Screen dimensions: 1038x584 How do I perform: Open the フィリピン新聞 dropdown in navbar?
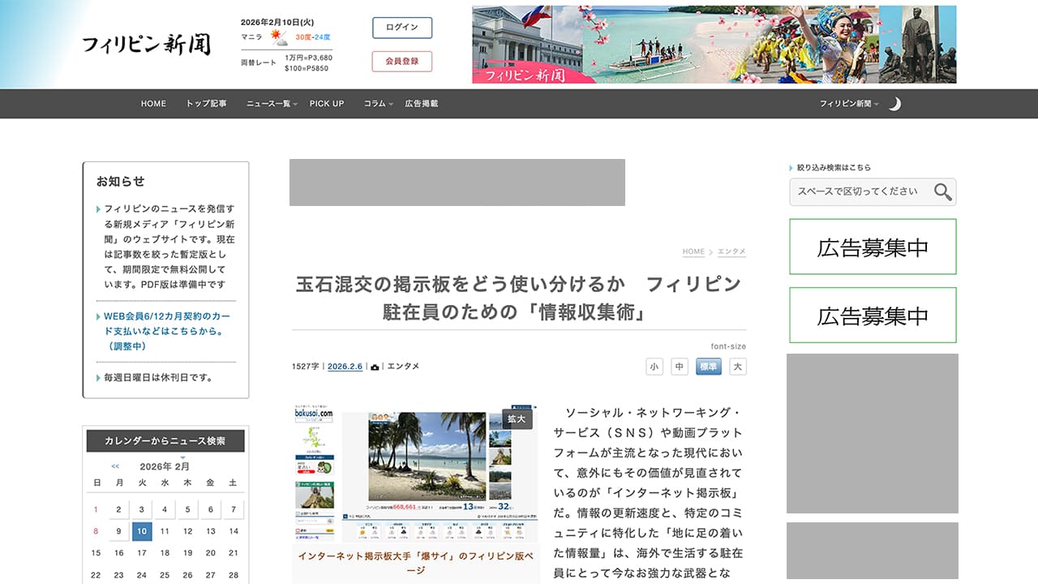point(848,104)
